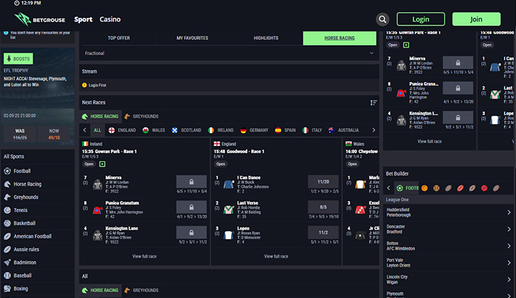Open View full race for Goodwood
Image resolution: width=516 pixels, height=298 pixels.
click(277, 256)
